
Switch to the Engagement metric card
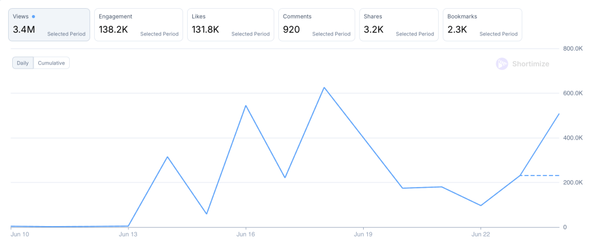pyautogui.click(x=138, y=25)
